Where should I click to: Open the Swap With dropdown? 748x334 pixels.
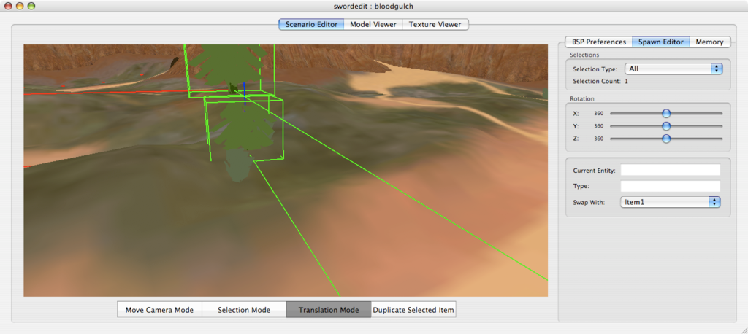[671, 202]
